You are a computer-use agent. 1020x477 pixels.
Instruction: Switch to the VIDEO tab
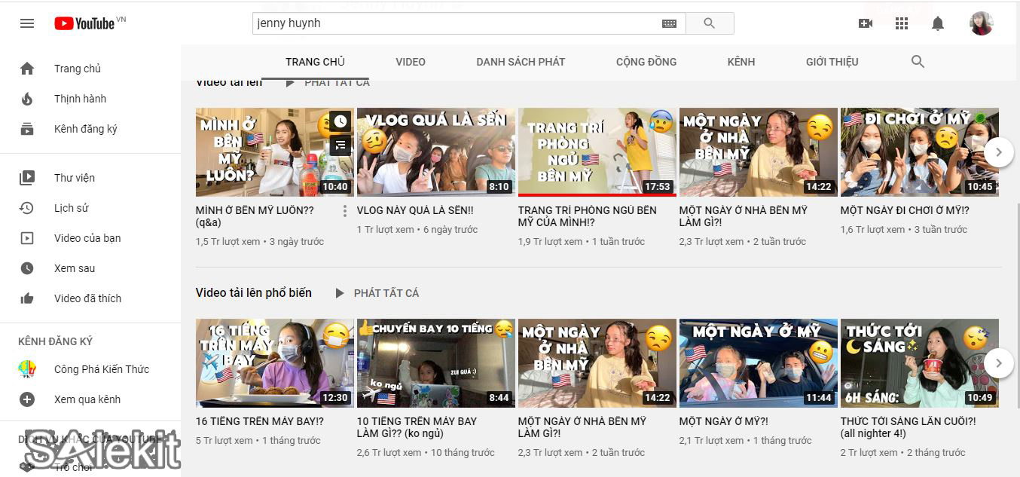coord(411,62)
